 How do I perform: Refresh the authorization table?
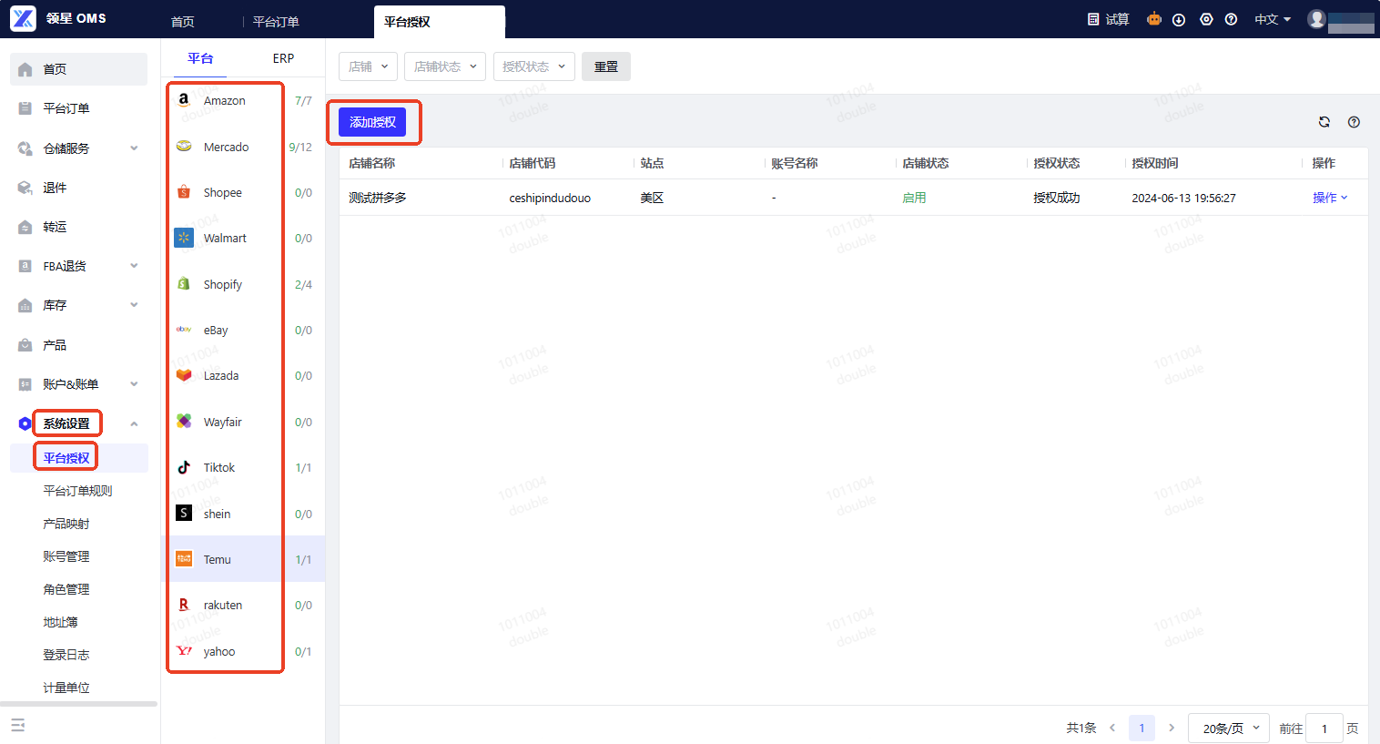pos(1324,122)
